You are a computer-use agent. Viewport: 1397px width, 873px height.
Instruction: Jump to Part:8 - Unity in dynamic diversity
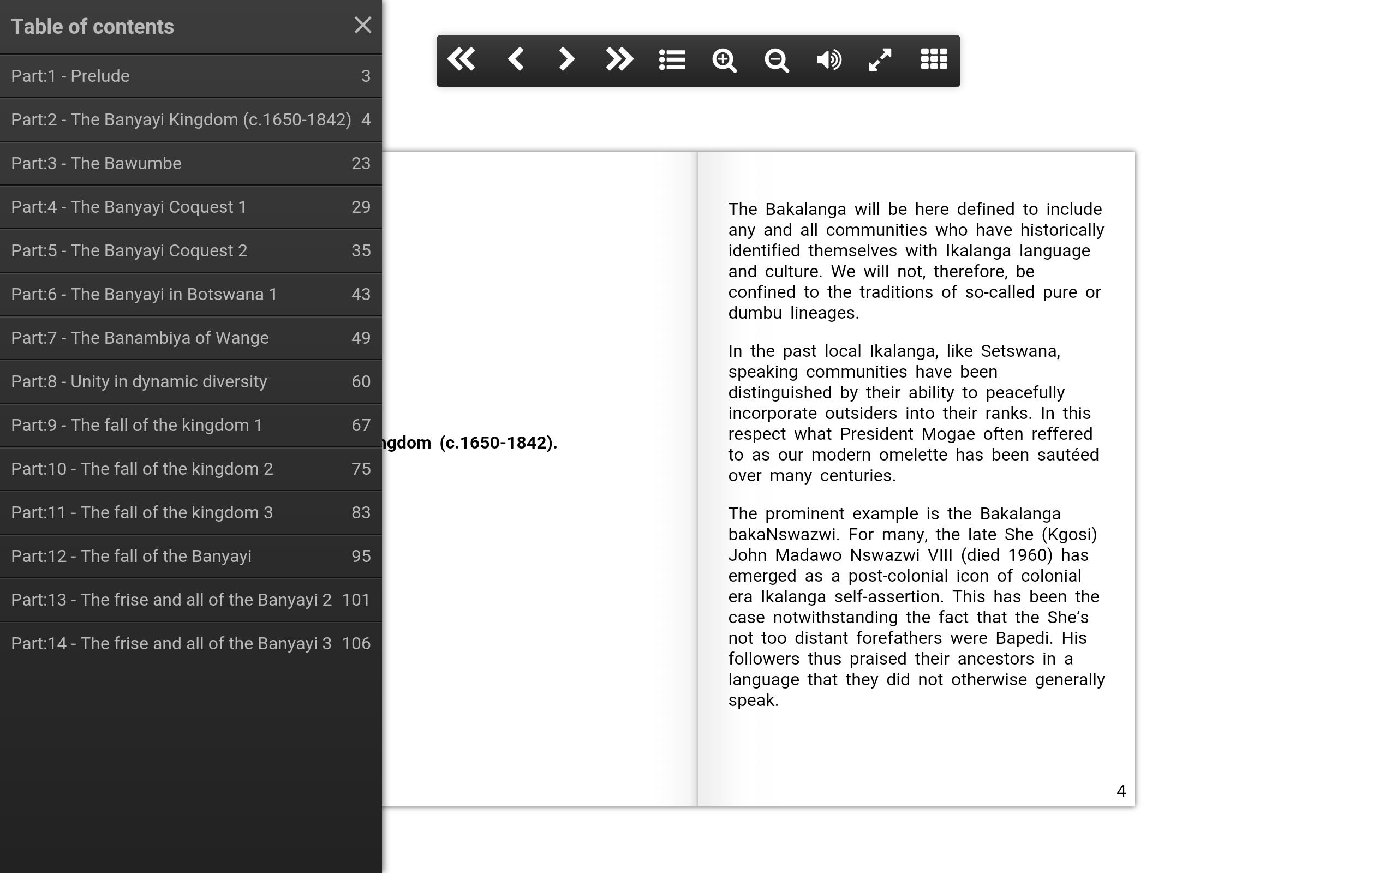click(190, 381)
